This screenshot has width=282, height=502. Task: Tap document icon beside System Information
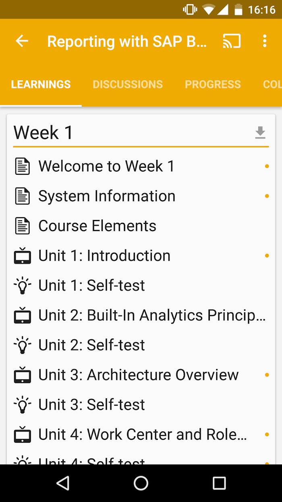23,196
